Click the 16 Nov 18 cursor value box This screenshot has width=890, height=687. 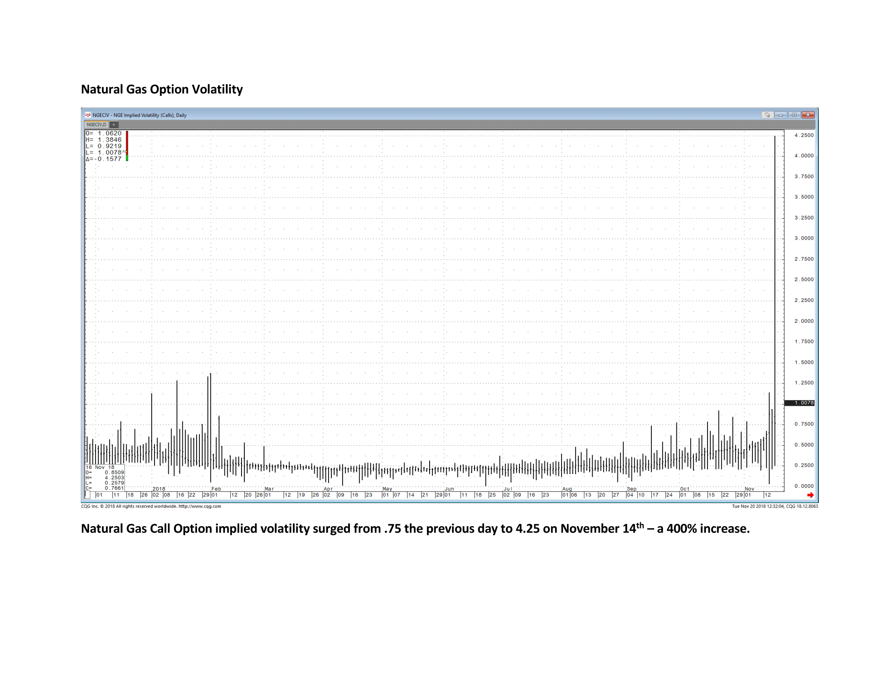tap(105, 477)
